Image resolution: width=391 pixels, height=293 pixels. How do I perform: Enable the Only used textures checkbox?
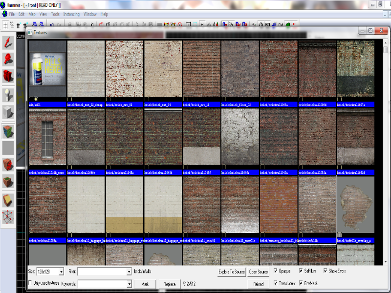pyautogui.click(x=30, y=283)
